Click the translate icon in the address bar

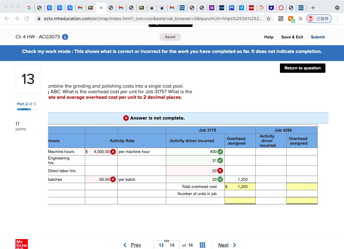tap(280, 19)
